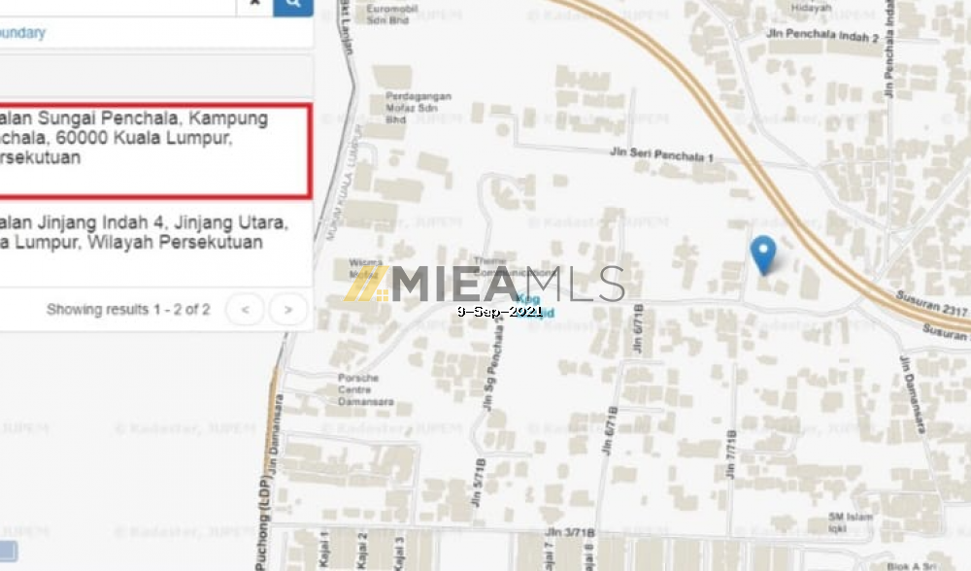Click Jln Penchala Indah 2 road label
The height and width of the screenshot is (571, 971).
pos(822,35)
